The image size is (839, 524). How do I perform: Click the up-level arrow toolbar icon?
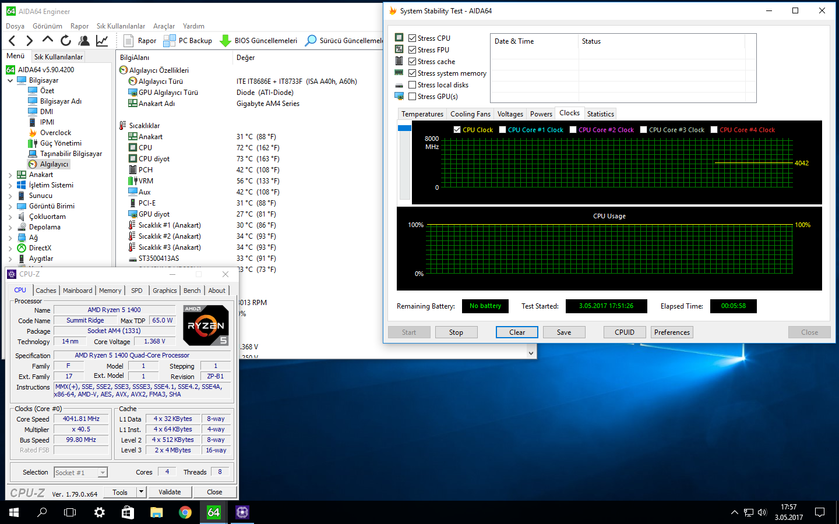48,40
